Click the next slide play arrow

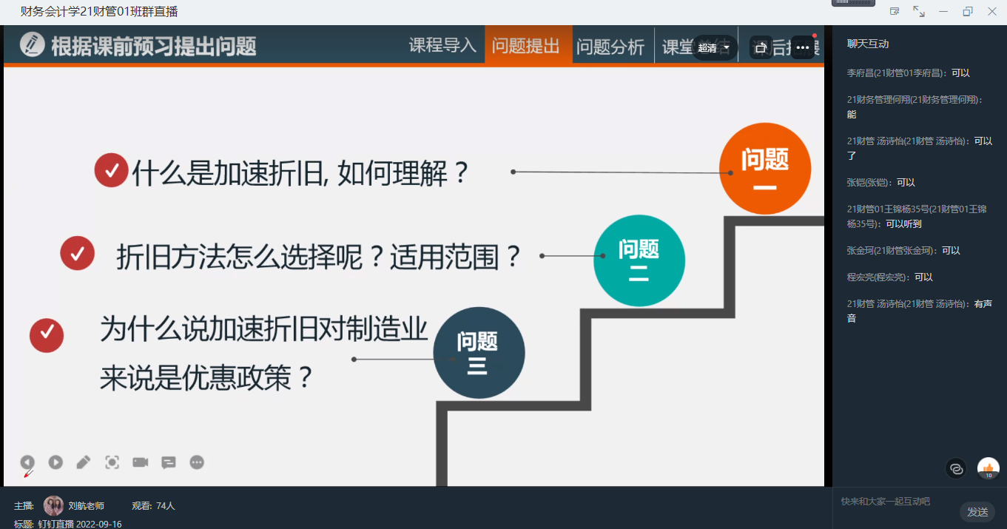(x=55, y=462)
